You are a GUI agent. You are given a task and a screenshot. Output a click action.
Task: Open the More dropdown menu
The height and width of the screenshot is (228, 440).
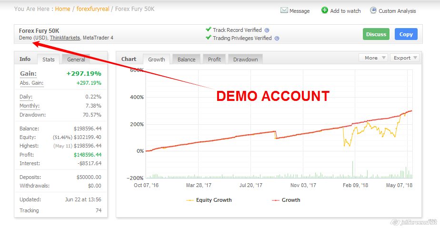[373, 58]
